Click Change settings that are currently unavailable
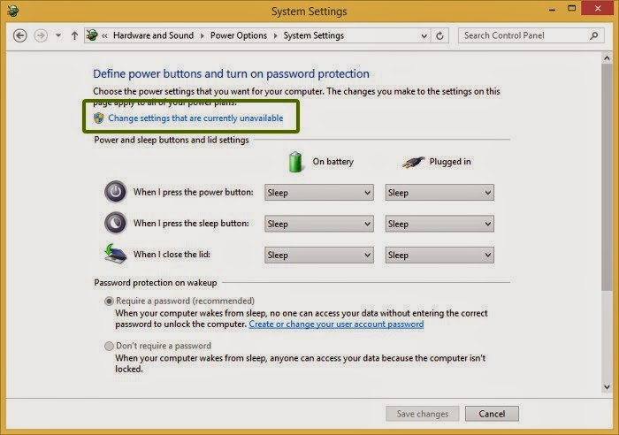Image resolution: width=619 pixels, height=435 pixels. click(195, 118)
